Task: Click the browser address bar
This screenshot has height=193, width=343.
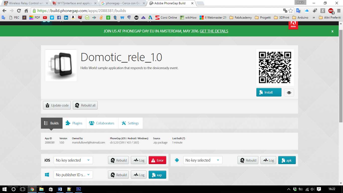Action: point(159,11)
